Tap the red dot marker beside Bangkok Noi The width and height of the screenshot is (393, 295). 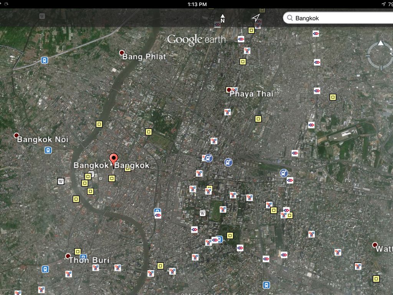pyautogui.click(x=16, y=136)
